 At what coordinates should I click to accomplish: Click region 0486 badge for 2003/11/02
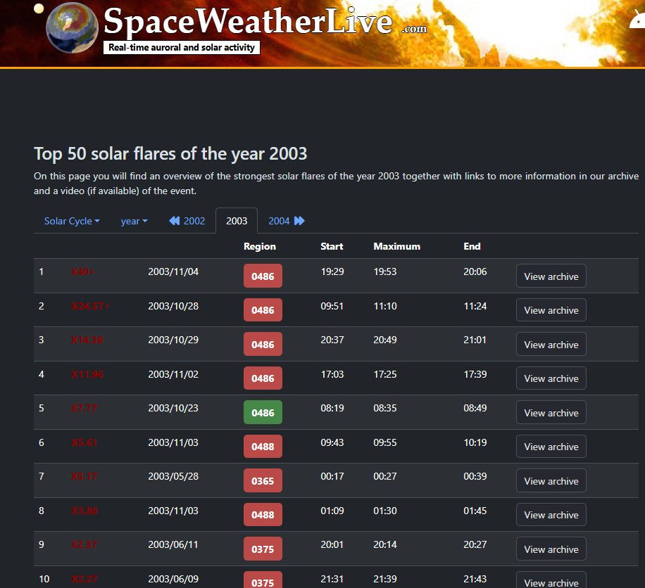point(263,378)
